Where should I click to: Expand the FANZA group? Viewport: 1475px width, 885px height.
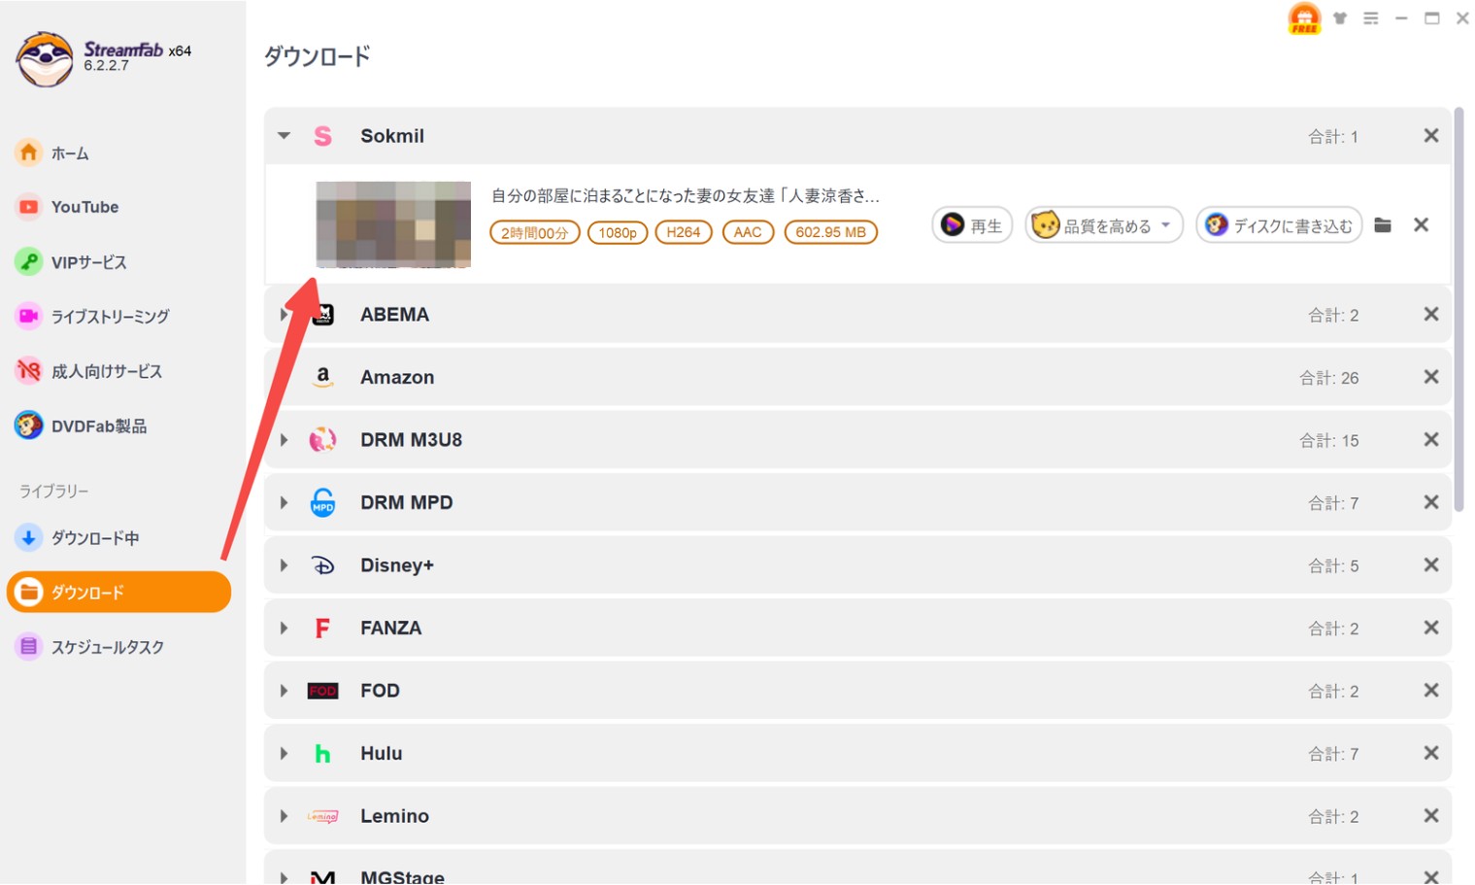point(284,628)
